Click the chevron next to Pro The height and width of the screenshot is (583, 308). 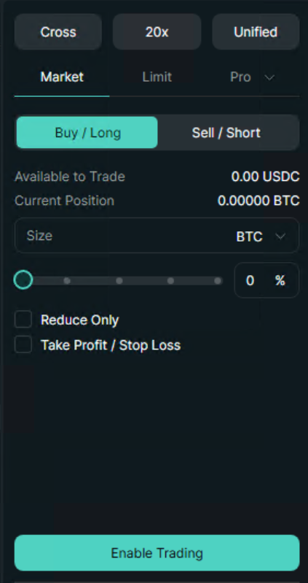269,77
